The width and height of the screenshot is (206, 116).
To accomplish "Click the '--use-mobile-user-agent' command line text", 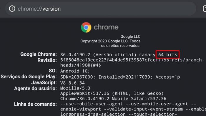I will pos(92,104).
